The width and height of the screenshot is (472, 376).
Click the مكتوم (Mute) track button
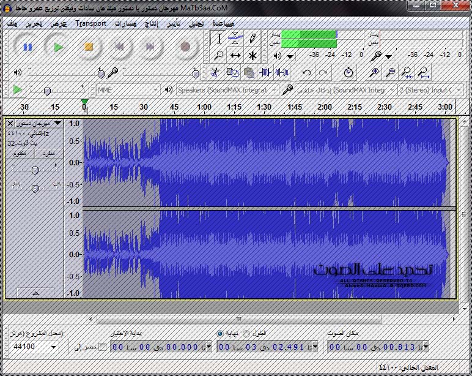[20, 153]
